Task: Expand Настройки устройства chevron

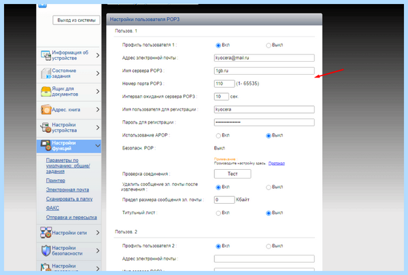Action: click(97, 128)
